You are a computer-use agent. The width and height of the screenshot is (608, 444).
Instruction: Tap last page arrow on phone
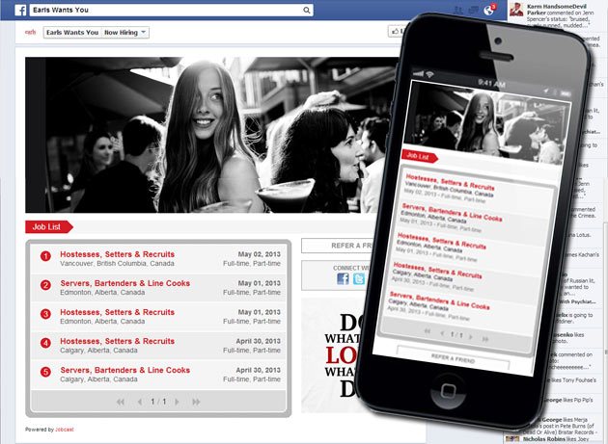(x=485, y=339)
